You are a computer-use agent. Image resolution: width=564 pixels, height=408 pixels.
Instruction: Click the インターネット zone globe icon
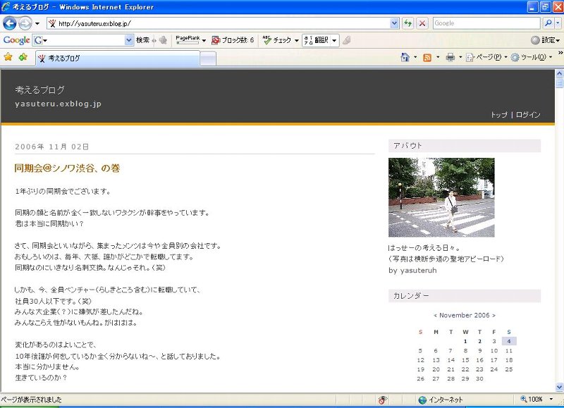(x=422, y=400)
